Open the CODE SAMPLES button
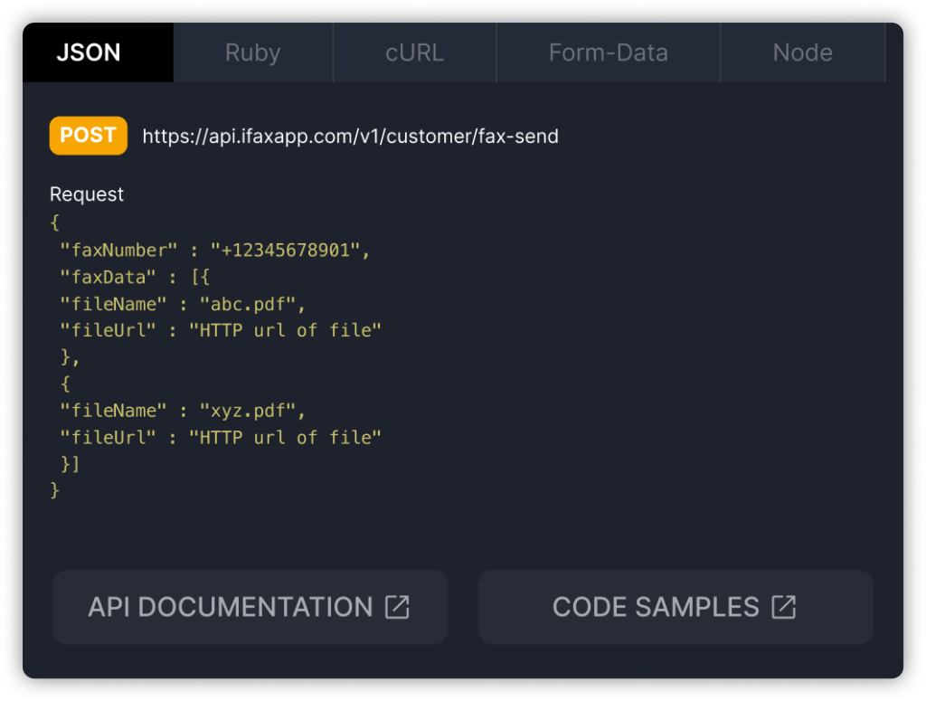The height and width of the screenshot is (701, 926). point(676,607)
